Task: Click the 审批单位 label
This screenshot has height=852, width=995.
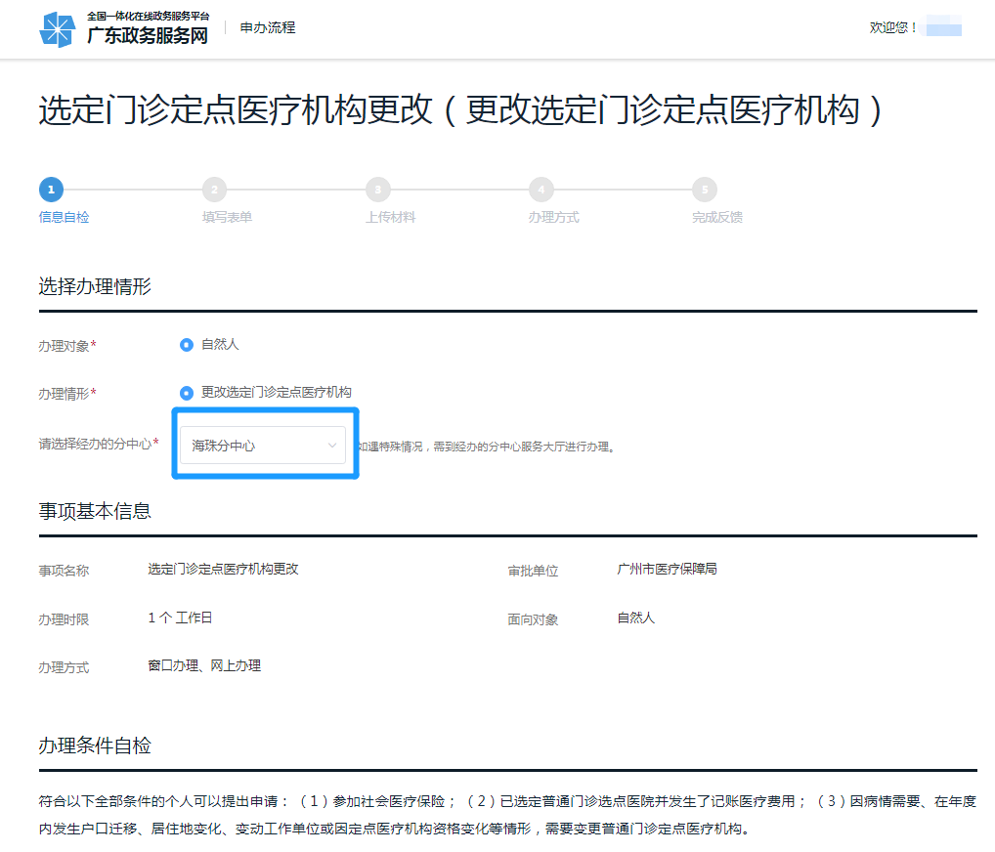Action: point(533,571)
